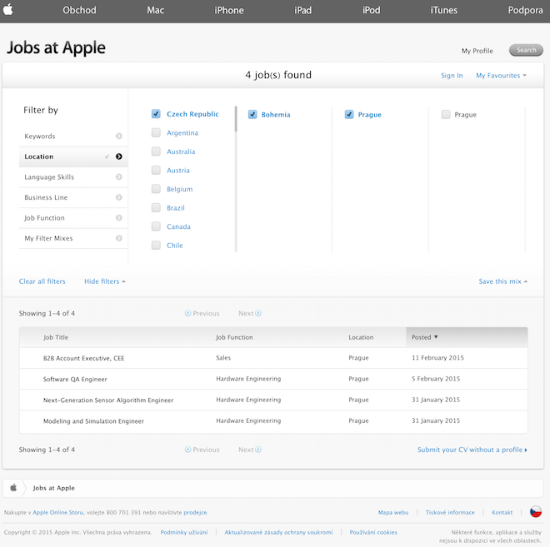Open the Mac navigation item

click(x=155, y=10)
